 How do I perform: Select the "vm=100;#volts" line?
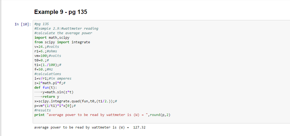click(48, 56)
